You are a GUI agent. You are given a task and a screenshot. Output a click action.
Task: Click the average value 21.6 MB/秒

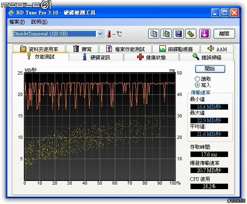[x=209, y=134]
